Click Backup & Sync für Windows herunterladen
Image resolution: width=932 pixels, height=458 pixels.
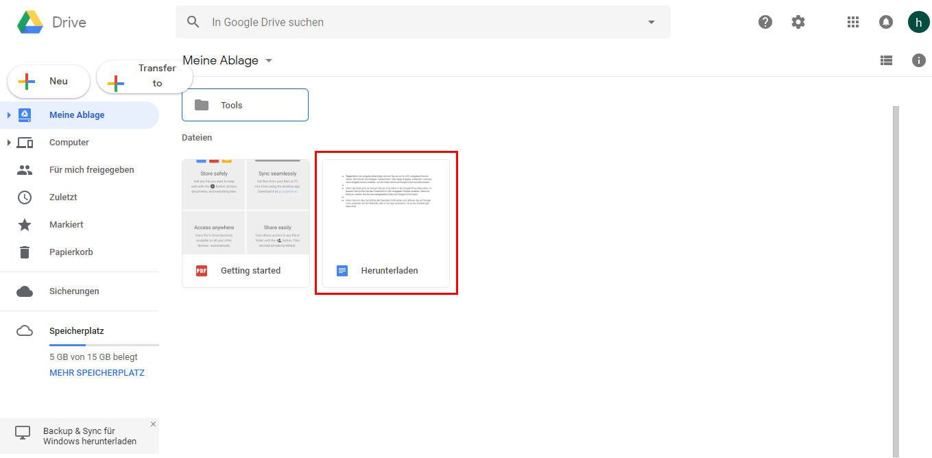pyautogui.click(x=90, y=436)
